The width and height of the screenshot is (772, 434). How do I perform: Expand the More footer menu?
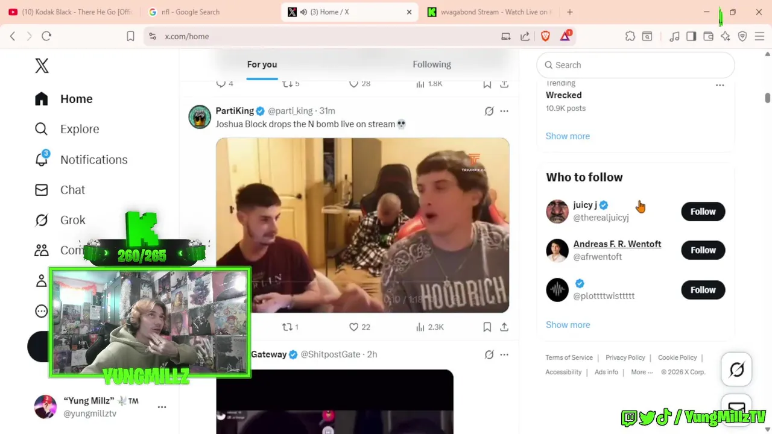(x=642, y=372)
